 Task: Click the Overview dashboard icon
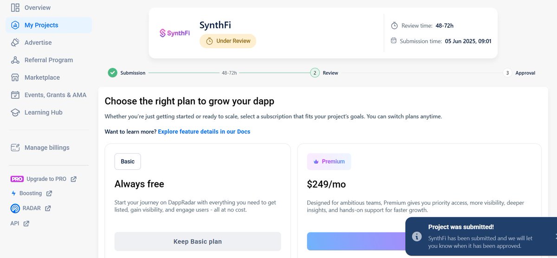(15, 7)
